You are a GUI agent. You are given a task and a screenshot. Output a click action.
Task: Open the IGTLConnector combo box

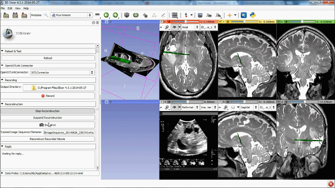point(62,72)
